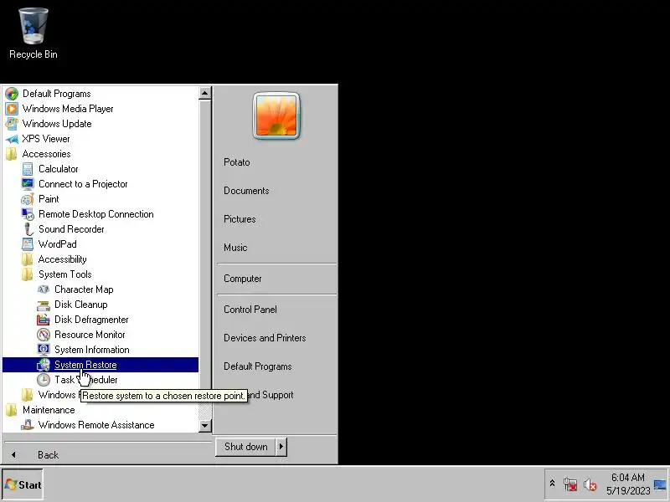Click the Remote Desktop Connection icon
670x502 pixels.
click(28, 214)
